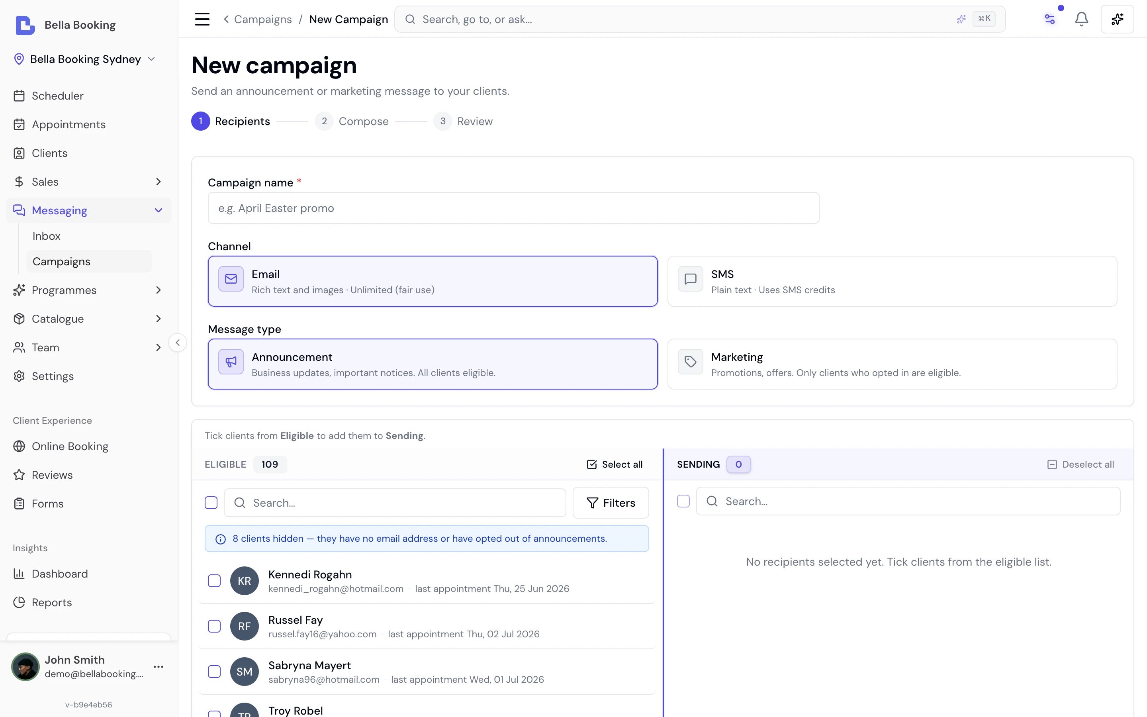Screen dimensions: 1147x717
Task: Click the Reports pie chart icon
Action: (x=19, y=602)
